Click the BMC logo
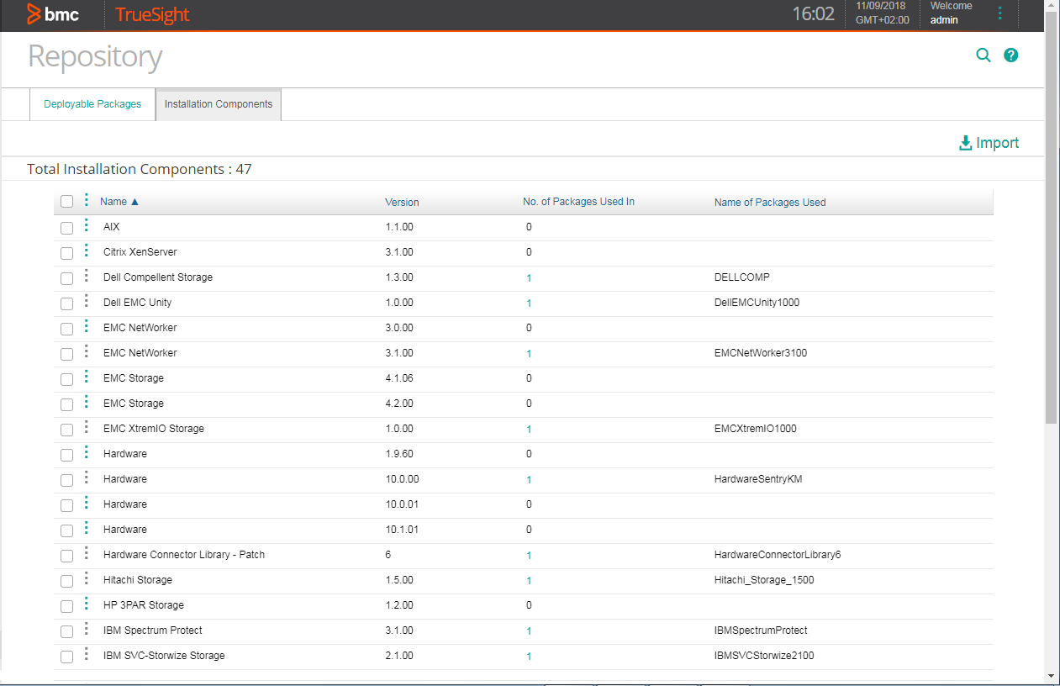This screenshot has height=686, width=1060. (54, 14)
